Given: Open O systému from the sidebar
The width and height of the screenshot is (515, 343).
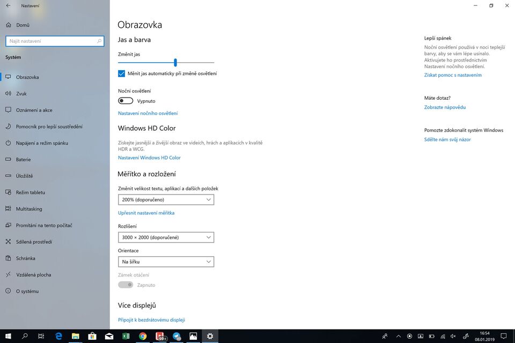Looking at the screenshot, I should click(25, 291).
